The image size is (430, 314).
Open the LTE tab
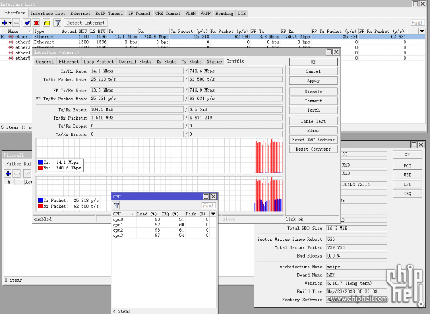(242, 14)
